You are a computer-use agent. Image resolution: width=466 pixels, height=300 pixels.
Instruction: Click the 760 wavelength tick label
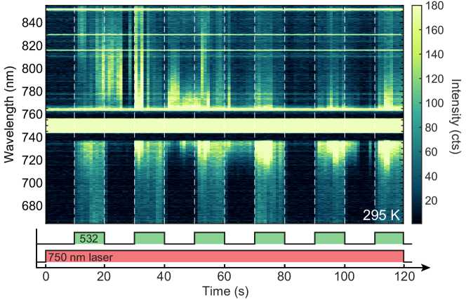click(x=32, y=114)
